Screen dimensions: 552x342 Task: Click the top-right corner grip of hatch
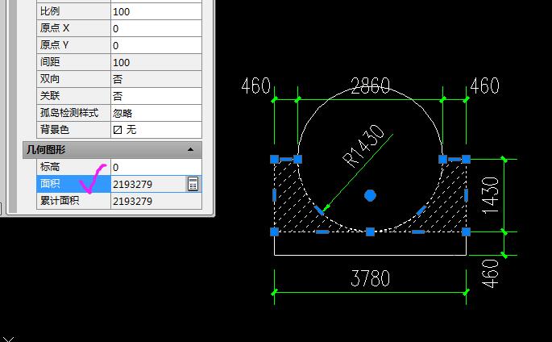pos(466,159)
